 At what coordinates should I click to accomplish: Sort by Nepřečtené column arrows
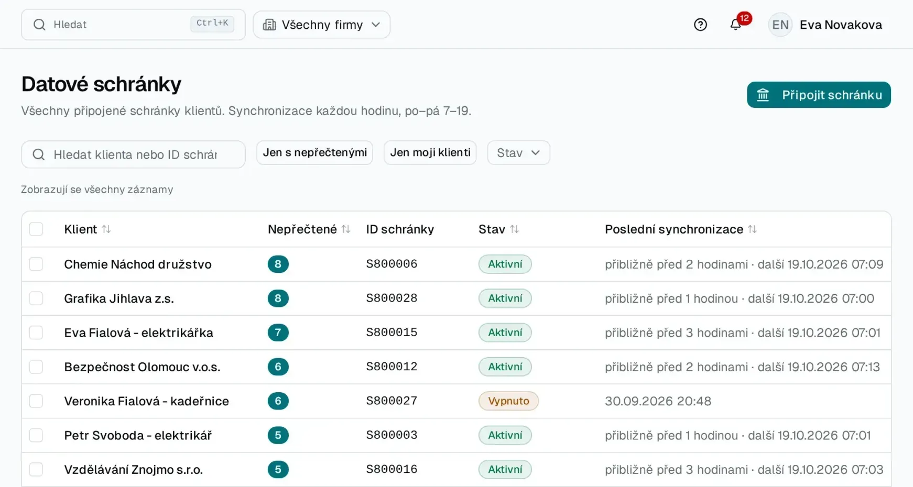(x=346, y=229)
